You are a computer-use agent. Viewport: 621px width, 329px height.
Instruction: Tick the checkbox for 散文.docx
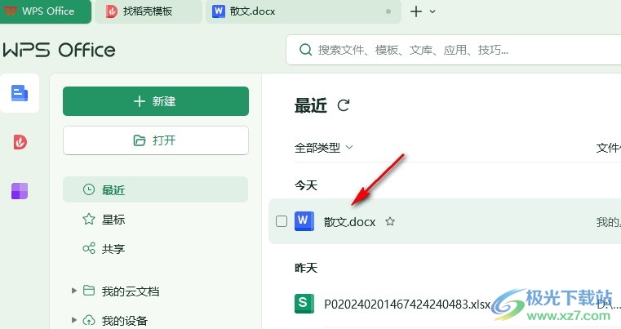pyautogui.click(x=282, y=221)
